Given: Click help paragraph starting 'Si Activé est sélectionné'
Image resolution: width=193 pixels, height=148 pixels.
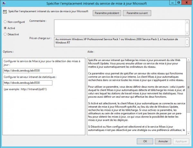Looking at the screenshot, I should [137, 112].
